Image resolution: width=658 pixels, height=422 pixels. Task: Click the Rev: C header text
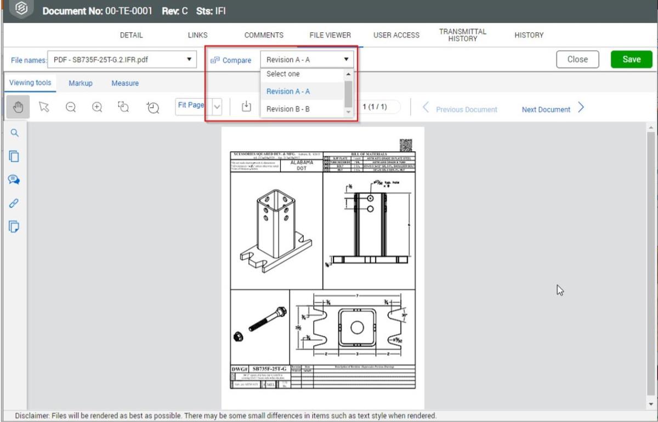tap(175, 11)
